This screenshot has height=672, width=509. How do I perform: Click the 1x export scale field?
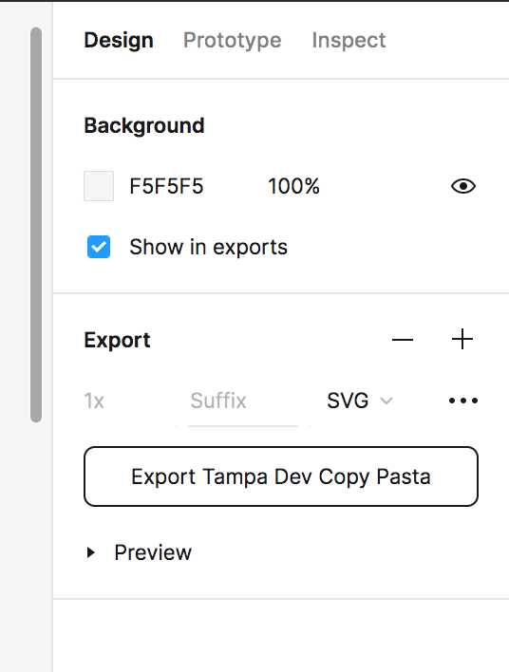(x=94, y=401)
